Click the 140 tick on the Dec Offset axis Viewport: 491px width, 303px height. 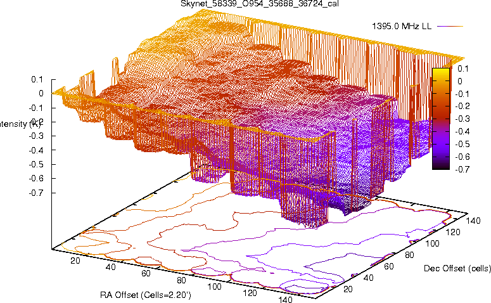pyautogui.click(x=473, y=221)
